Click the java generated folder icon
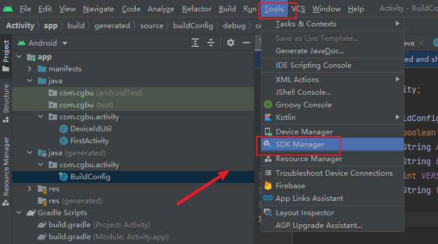This screenshot has width=438, height=244. 42,153
